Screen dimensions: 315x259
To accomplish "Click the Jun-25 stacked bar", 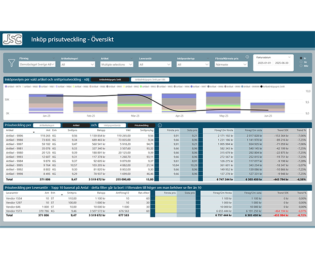I will tap(268, 107).
